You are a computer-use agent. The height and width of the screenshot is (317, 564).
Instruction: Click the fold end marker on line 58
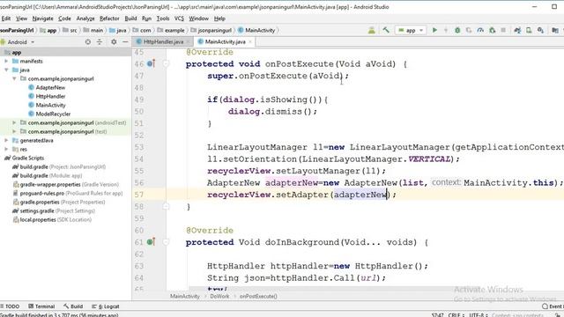pyautogui.click(x=166, y=207)
